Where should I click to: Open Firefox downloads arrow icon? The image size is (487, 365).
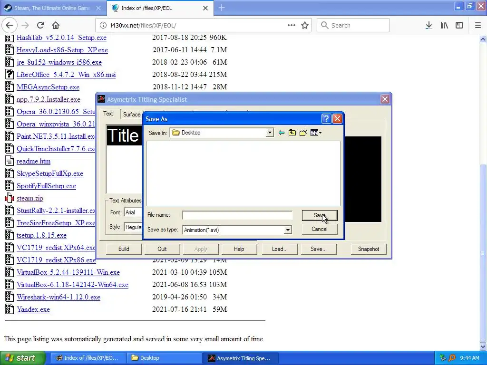[429, 25]
